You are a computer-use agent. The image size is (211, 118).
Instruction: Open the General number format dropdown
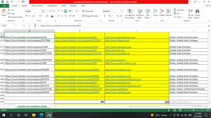pos(122,11)
